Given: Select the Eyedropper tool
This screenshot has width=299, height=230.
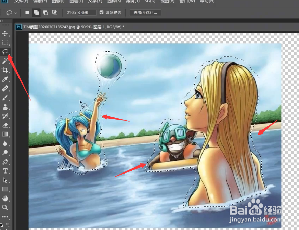Looking at the screenshot, I should point(5,79).
